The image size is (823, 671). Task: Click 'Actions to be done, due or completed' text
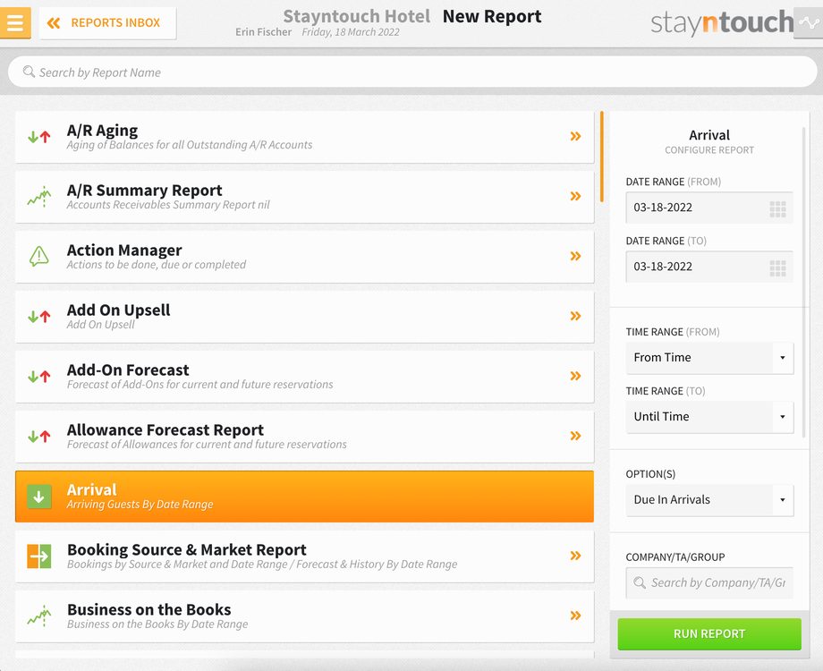pos(157,264)
